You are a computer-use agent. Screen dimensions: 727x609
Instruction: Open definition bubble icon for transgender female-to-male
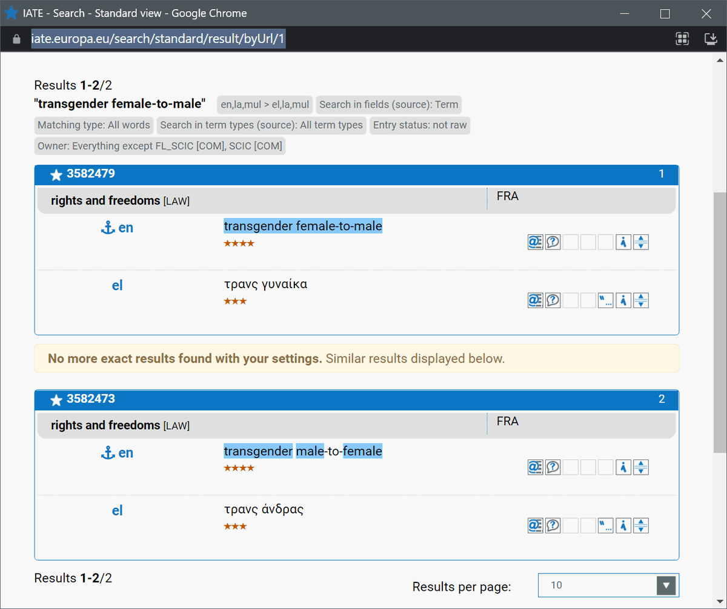tap(553, 242)
